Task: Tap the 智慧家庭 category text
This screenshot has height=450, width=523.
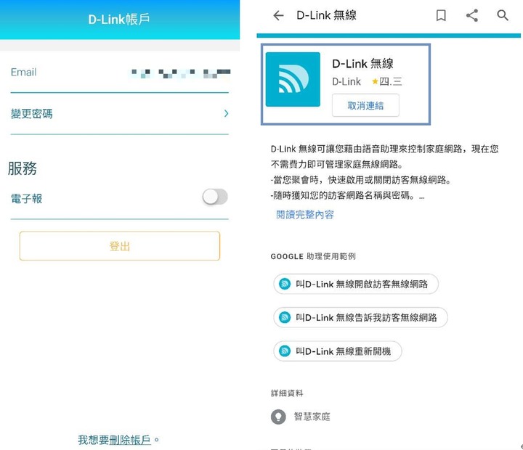Action: coord(312,417)
